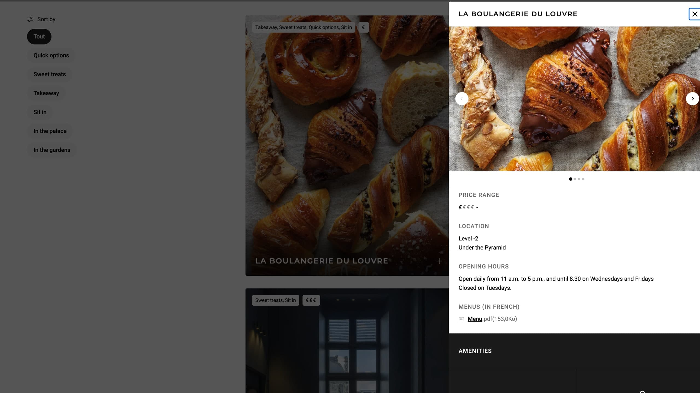Show the next carousel photo
Viewport: 700px width, 393px height.
pos(692,99)
